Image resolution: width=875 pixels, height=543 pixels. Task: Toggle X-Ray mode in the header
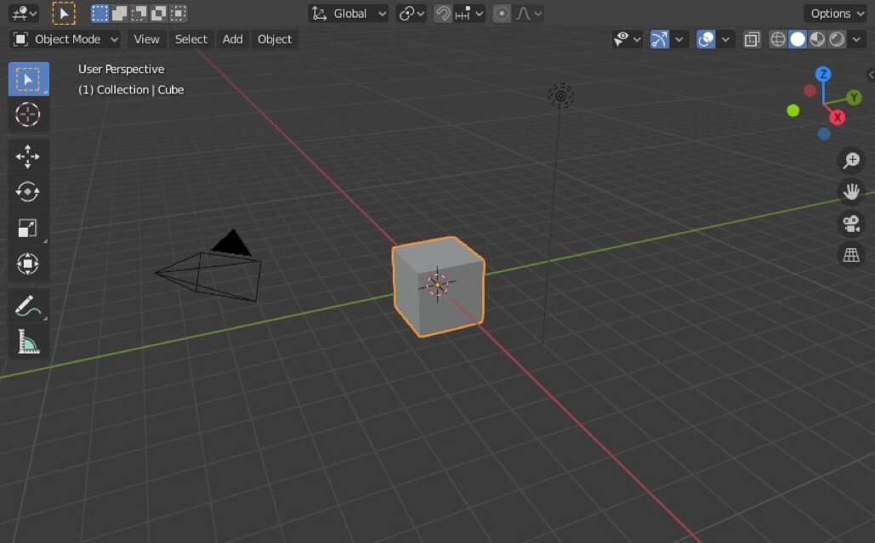click(751, 39)
